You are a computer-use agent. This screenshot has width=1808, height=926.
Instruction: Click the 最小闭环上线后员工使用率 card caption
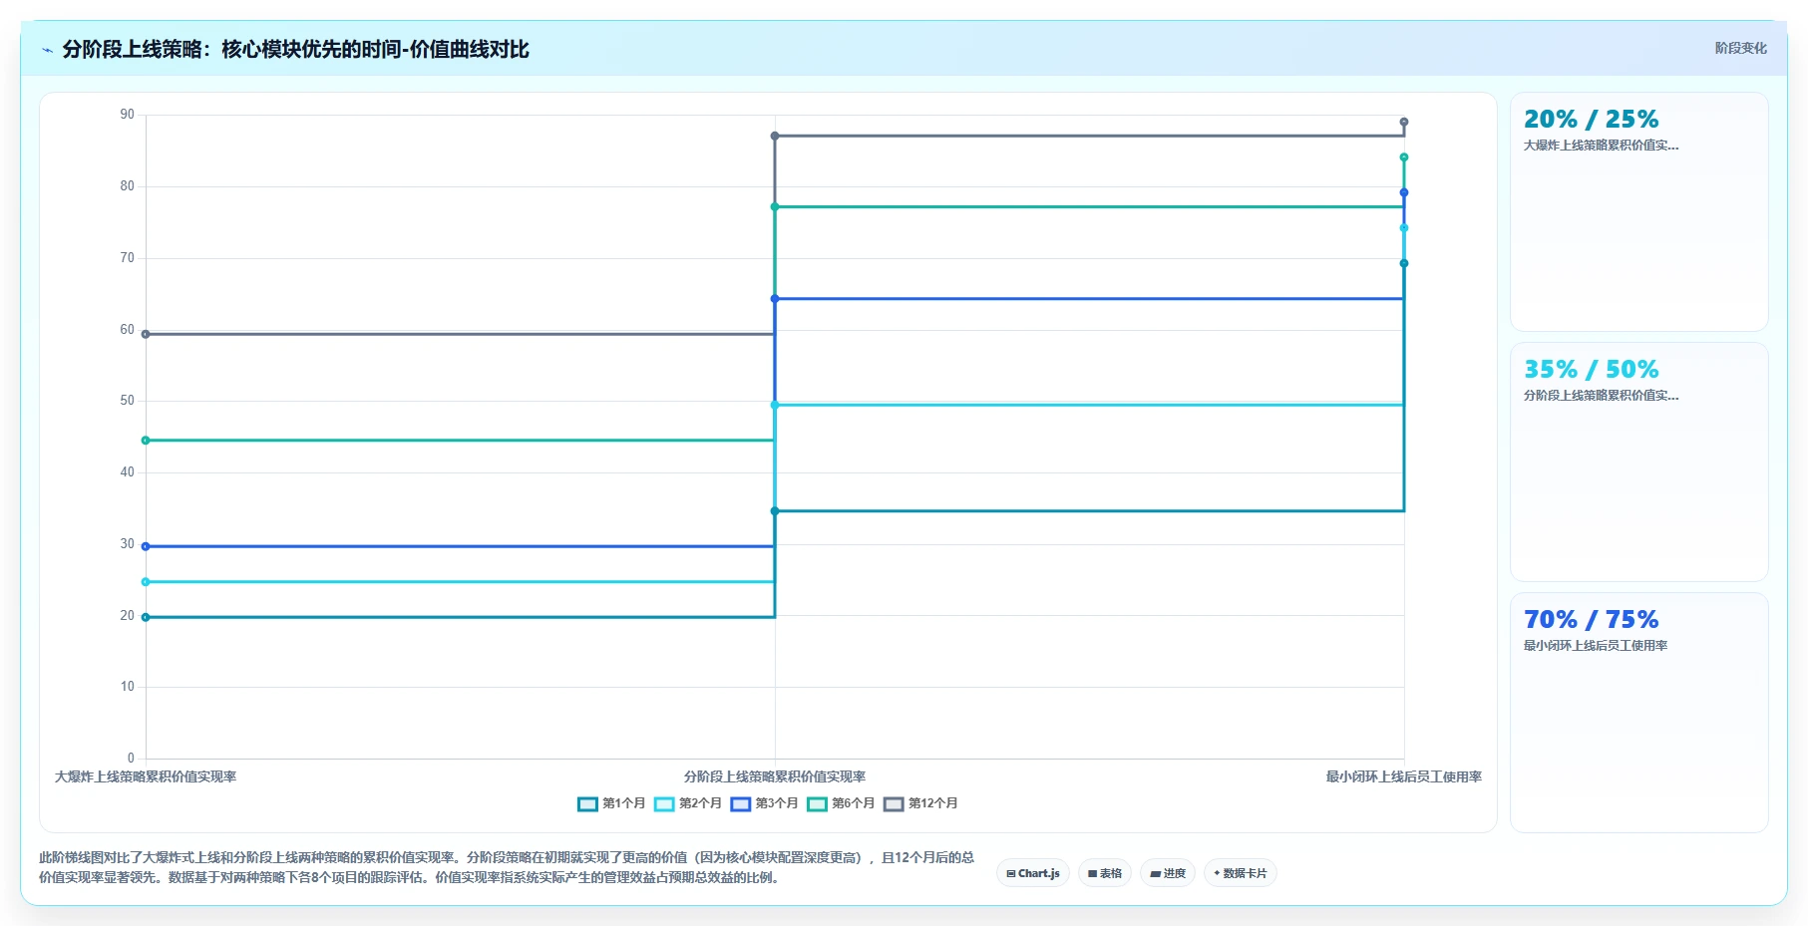(1596, 646)
